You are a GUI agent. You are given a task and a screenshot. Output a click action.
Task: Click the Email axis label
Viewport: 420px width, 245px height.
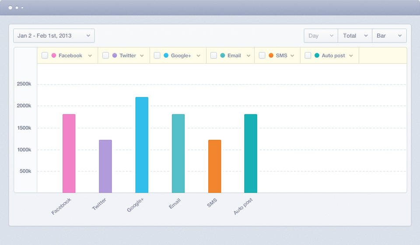pos(175,203)
